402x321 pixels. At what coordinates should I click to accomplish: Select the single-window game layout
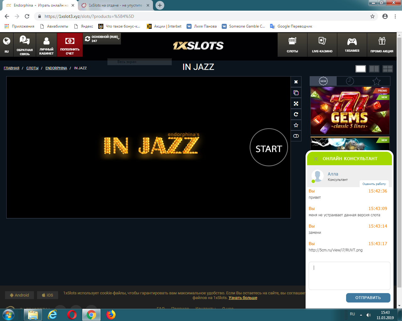361,69
